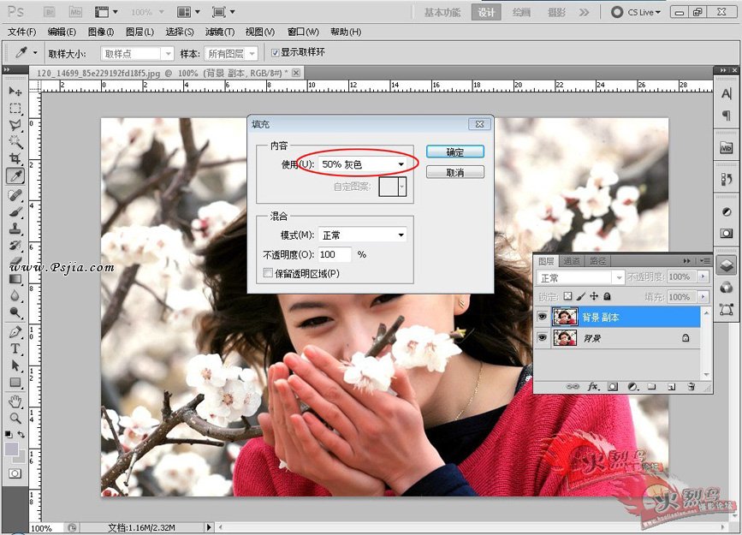Screen dimensions: 742x535
Task: Open the 滤镜 menu
Action: tap(219, 32)
